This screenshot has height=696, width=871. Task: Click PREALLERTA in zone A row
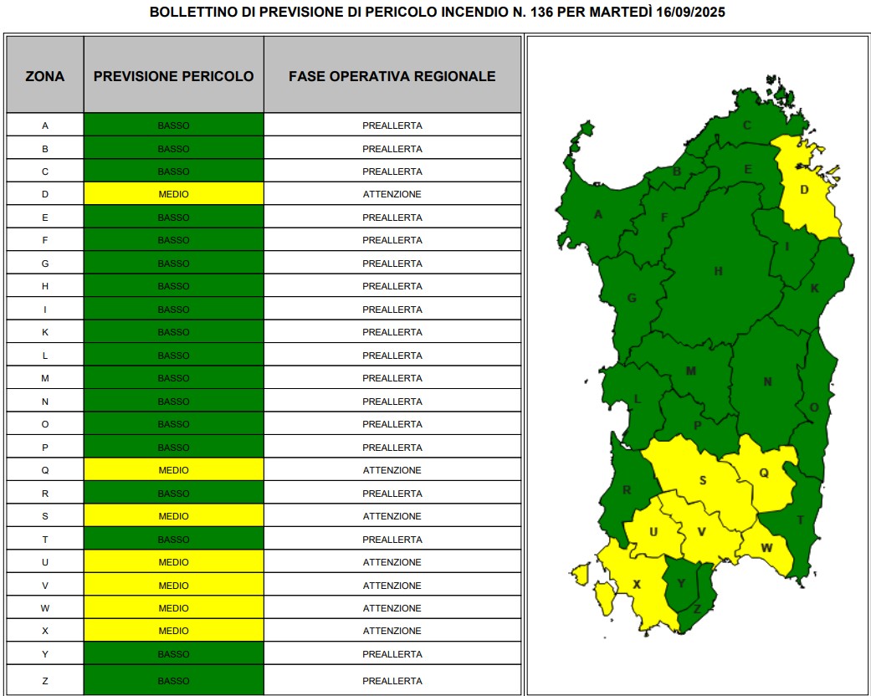392,125
